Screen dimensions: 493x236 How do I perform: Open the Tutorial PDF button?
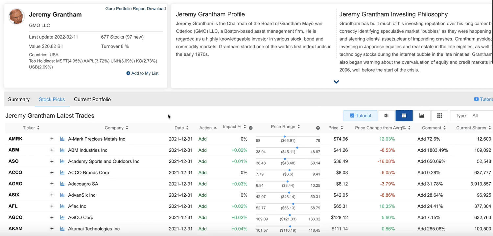tap(361, 116)
